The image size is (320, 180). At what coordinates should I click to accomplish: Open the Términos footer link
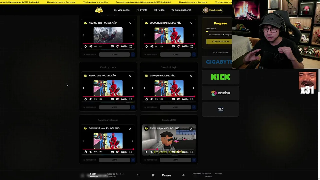pos(209,177)
